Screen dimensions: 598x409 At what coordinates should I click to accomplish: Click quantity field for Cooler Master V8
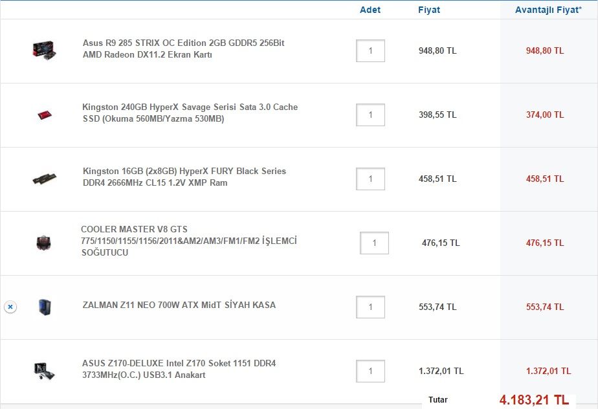point(374,243)
